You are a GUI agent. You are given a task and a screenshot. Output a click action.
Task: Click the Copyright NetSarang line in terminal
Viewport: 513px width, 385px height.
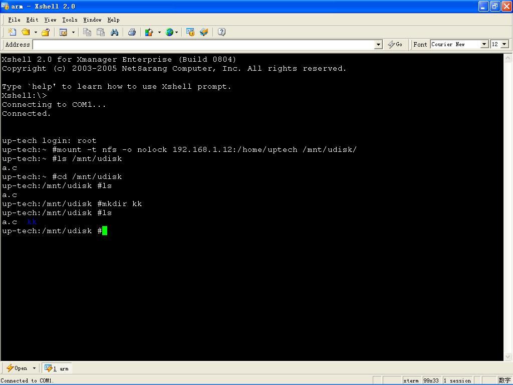point(174,68)
